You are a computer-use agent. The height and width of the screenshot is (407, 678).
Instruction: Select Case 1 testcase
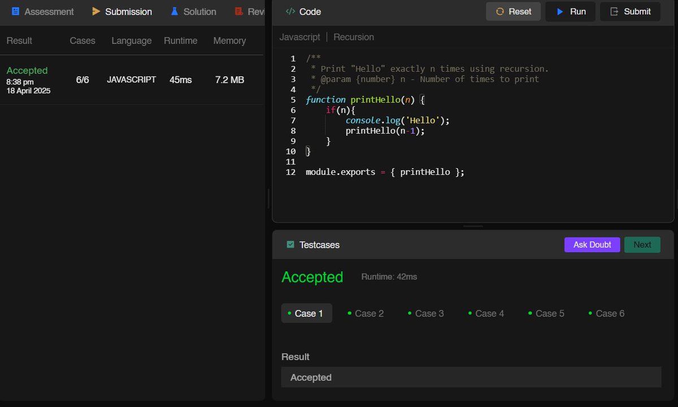(x=306, y=313)
